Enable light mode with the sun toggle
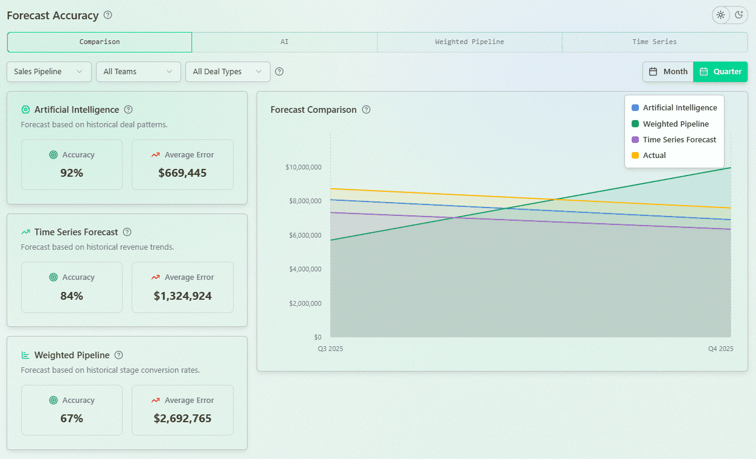The width and height of the screenshot is (756, 459). pyautogui.click(x=720, y=14)
